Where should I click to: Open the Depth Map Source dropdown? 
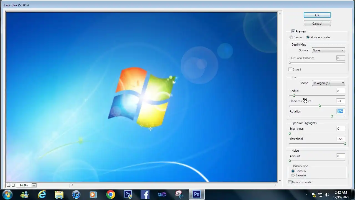point(328,50)
